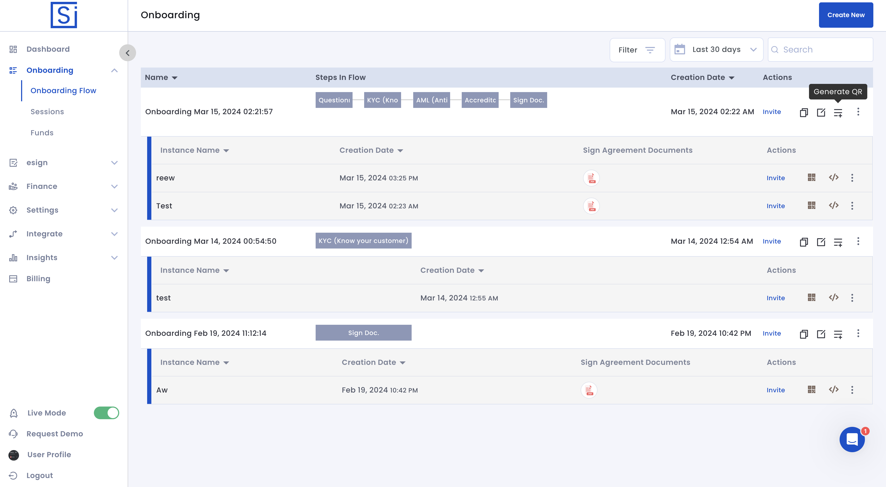Click duplicate icon for Onboarding Mar 15 flow
886x487 pixels.
(x=803, y=112)
